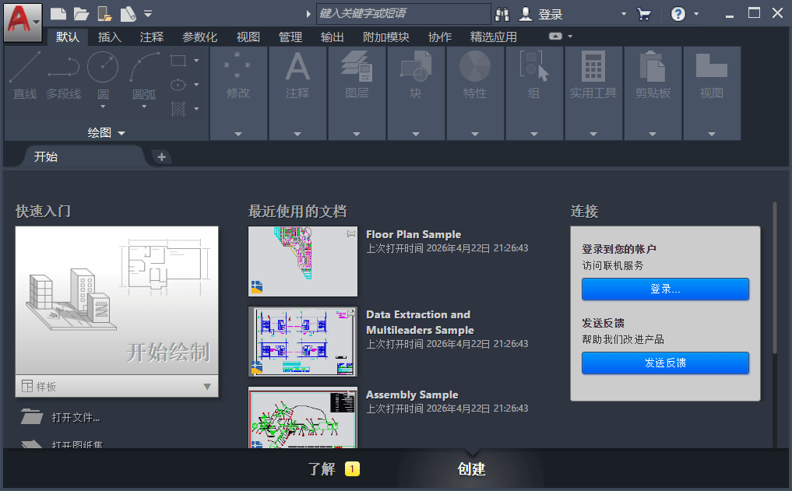Open the 视图 view ribbon panel
This screenshot has height=491, width=792.
click(712, 93)
